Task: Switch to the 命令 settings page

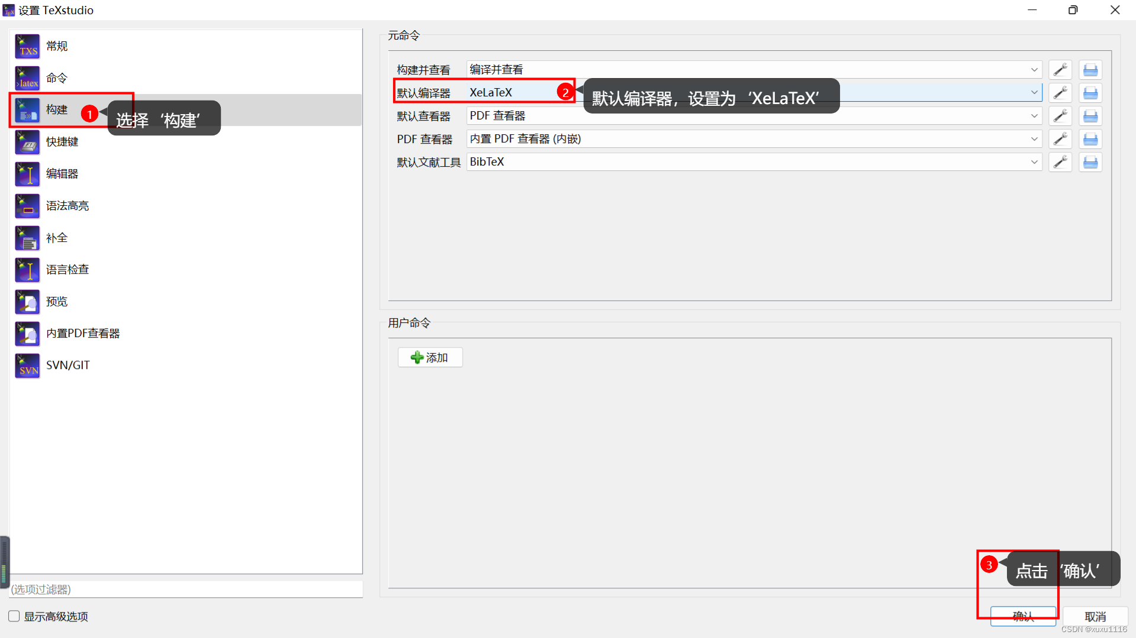Action: click(x=186, y=78)
